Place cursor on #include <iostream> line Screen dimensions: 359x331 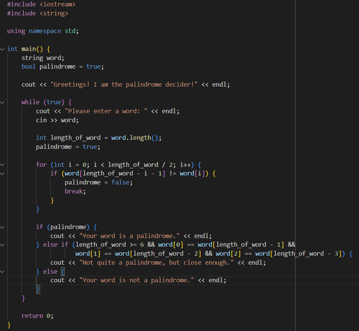[x=41, y=4]
